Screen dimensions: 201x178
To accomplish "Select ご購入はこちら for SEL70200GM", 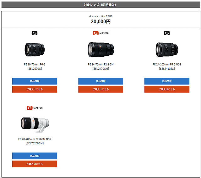I will (35, 164).
